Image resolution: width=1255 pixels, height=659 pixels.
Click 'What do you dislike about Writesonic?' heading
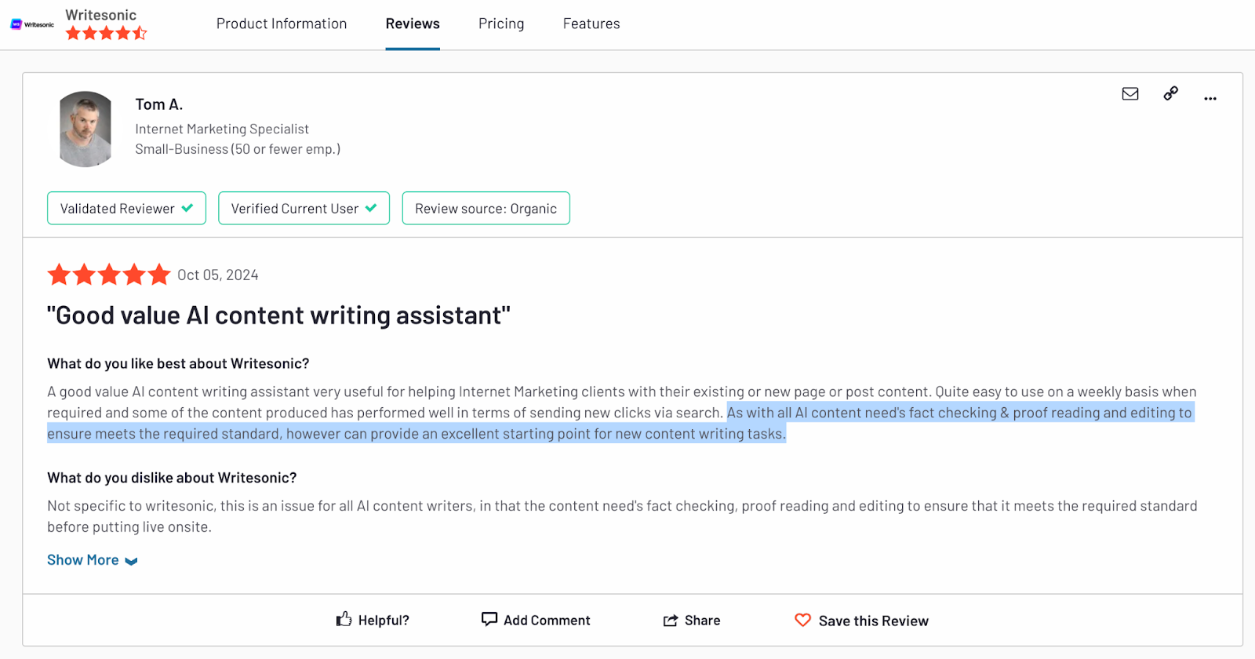point(172,478)
